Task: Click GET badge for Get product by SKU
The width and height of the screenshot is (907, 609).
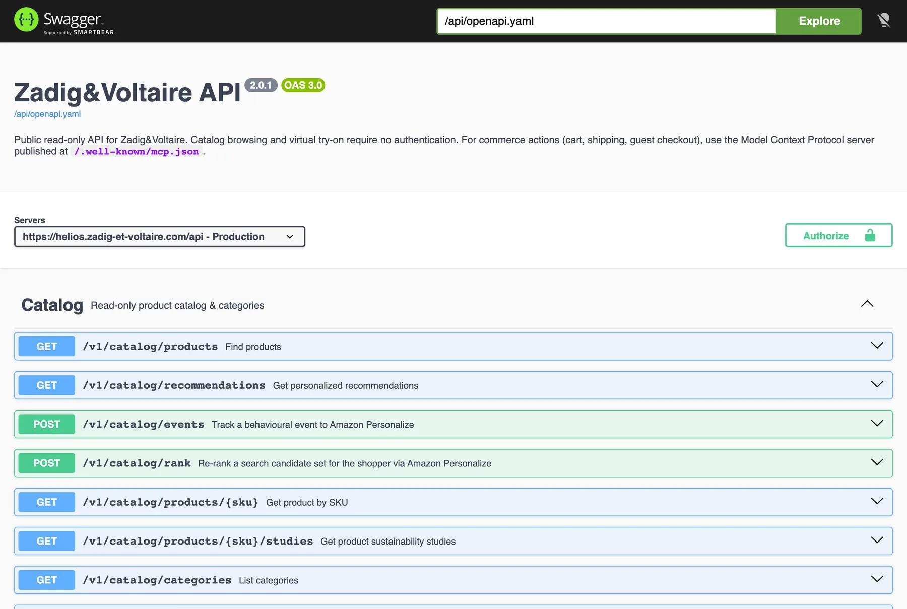Action: [47, 502]
